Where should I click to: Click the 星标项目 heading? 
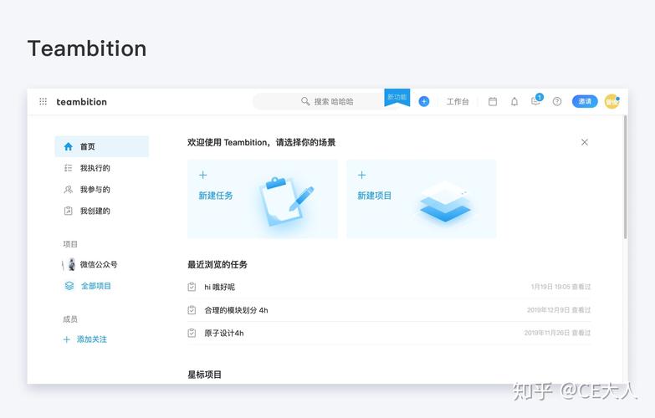point(204,375)
